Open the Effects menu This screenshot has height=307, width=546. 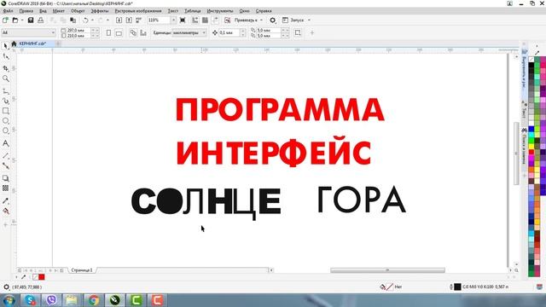pyautogui.click(x=100, y=11)
